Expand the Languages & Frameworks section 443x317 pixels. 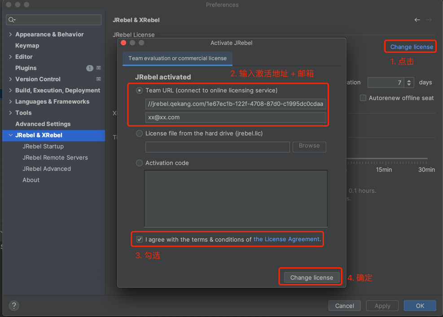[x=10, y=102]
